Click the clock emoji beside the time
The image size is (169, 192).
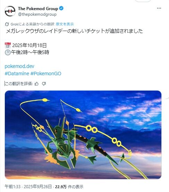tap(8, 52)
